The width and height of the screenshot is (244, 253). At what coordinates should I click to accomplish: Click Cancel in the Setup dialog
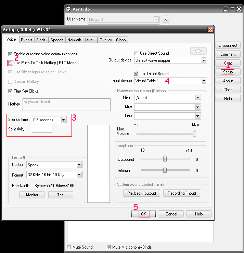pyautogui.click(x=171, y=214)
